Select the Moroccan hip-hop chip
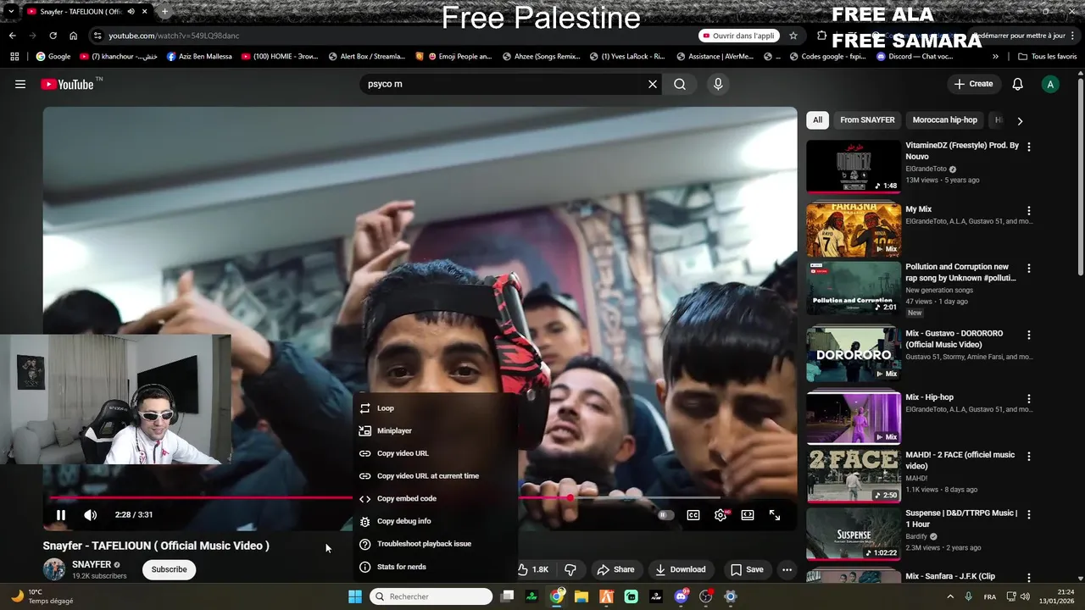 click(945, 120)
